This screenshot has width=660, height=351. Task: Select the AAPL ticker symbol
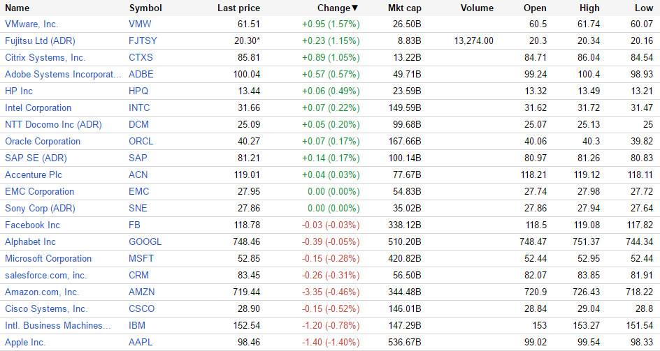(x=141, y=343)
